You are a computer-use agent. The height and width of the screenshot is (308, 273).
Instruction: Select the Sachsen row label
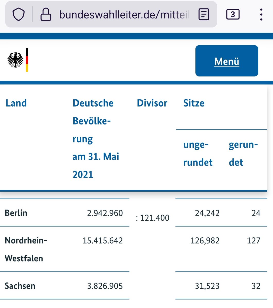(x=20, y=286)
